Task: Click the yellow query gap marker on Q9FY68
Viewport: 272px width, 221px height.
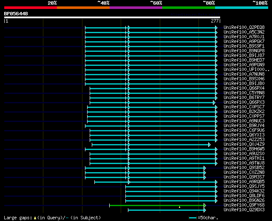Action: pyautogui.click(x=179, y=207)
